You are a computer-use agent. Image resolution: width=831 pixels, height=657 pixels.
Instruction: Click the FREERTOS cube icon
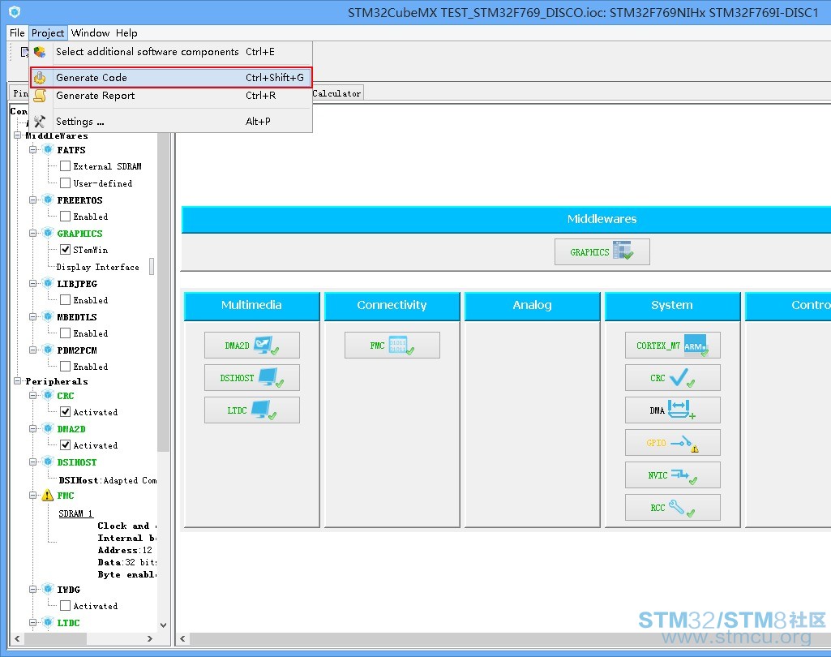tap(48, 200)
